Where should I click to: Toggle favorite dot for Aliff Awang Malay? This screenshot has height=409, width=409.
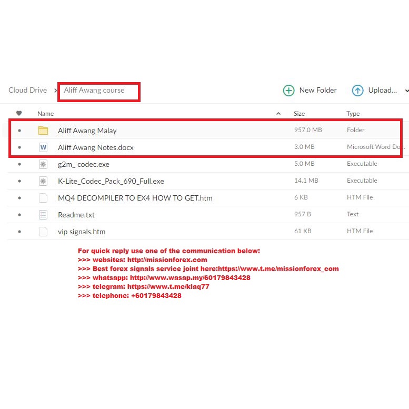pyautogui.click(x=19, y=131)
